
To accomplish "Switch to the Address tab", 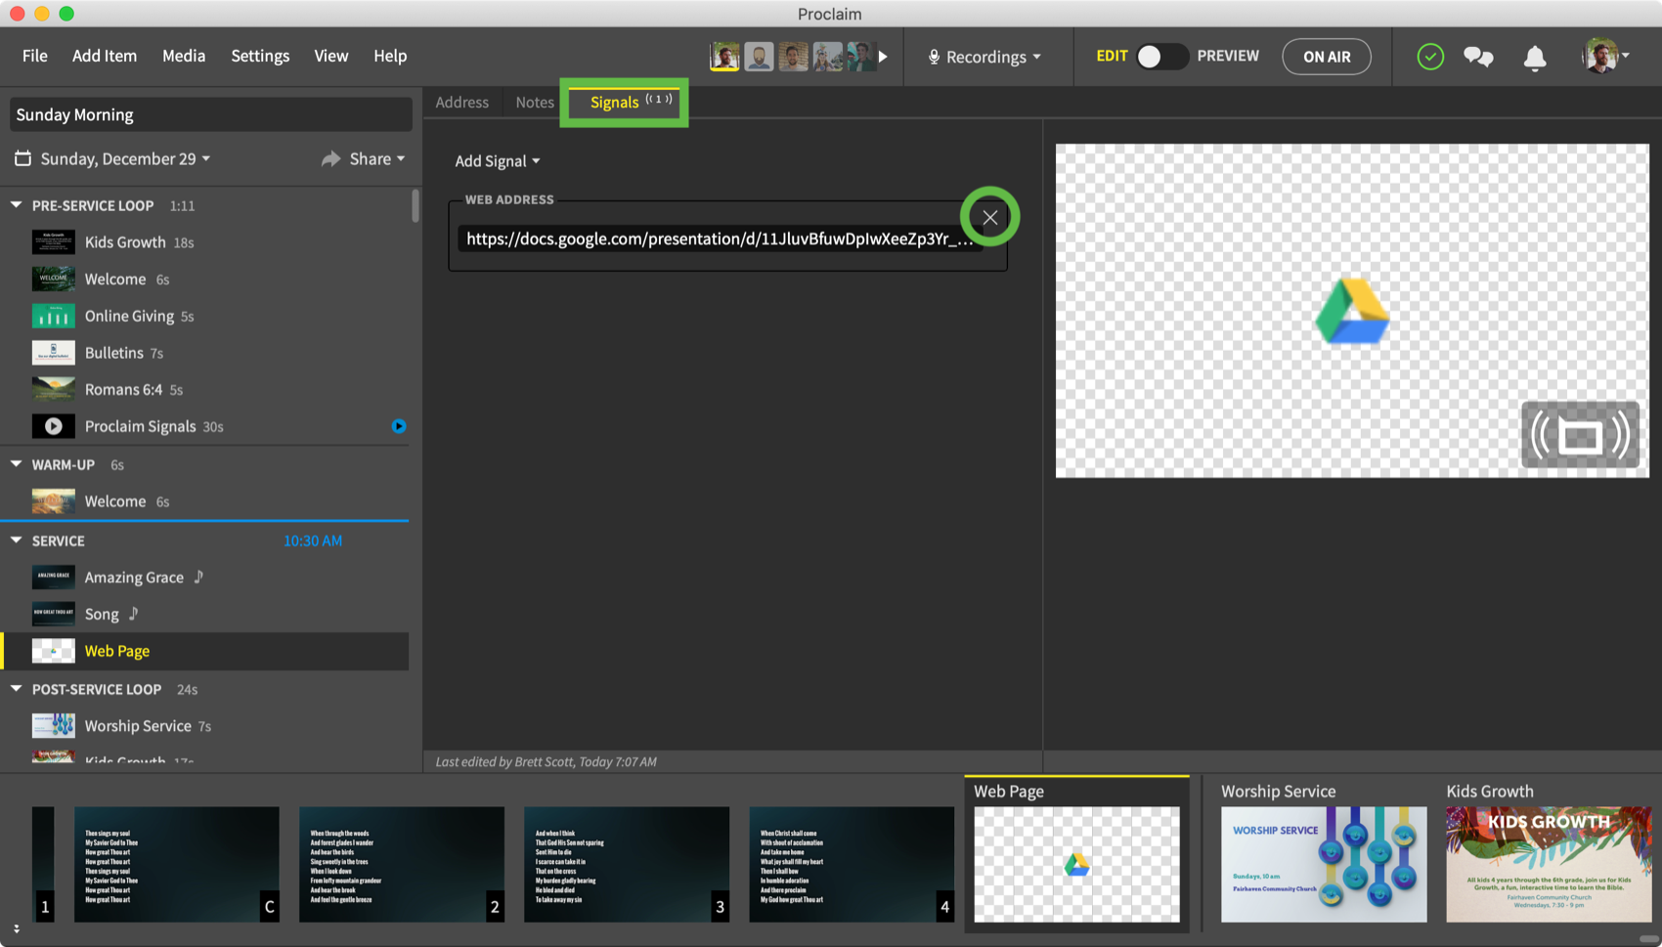I will point(461,103).
